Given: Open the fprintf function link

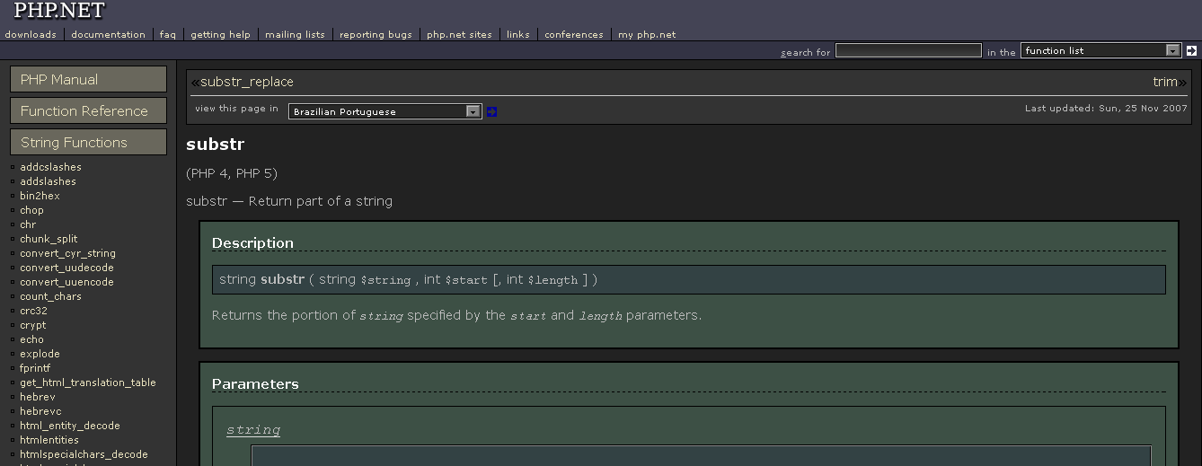Looking at the screenshot, I should click(35, 368).
